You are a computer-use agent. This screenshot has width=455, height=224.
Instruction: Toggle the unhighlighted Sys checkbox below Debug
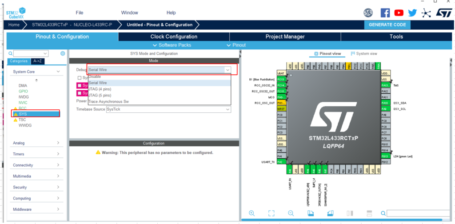click(80, 78)
